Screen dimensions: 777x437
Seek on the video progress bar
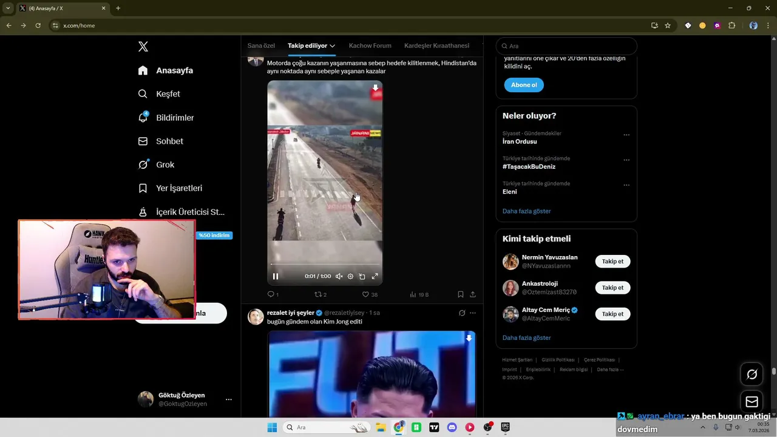[325, 265]
